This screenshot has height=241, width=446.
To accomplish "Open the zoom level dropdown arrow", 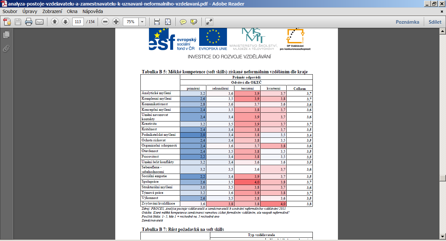I will pos(142,22).
